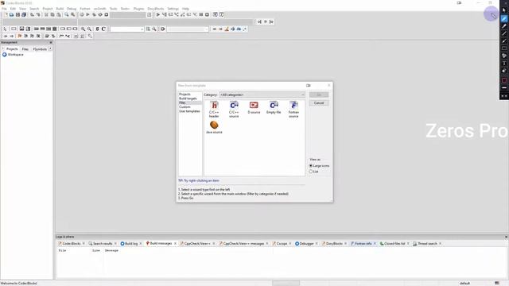Open the second toolbar search combo box

[x=188, y=29]
